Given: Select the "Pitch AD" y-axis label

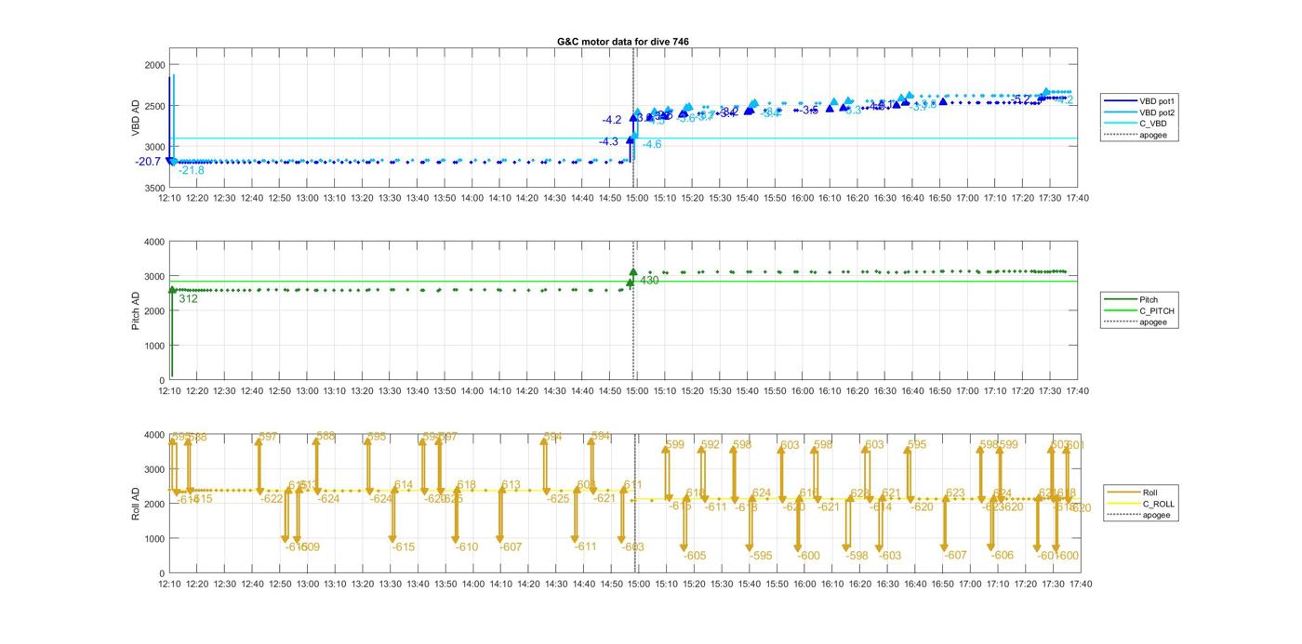Looking at the screenshot, I should click(x=136, y=312).
